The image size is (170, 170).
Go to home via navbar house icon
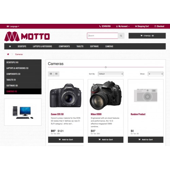point(10,46)
